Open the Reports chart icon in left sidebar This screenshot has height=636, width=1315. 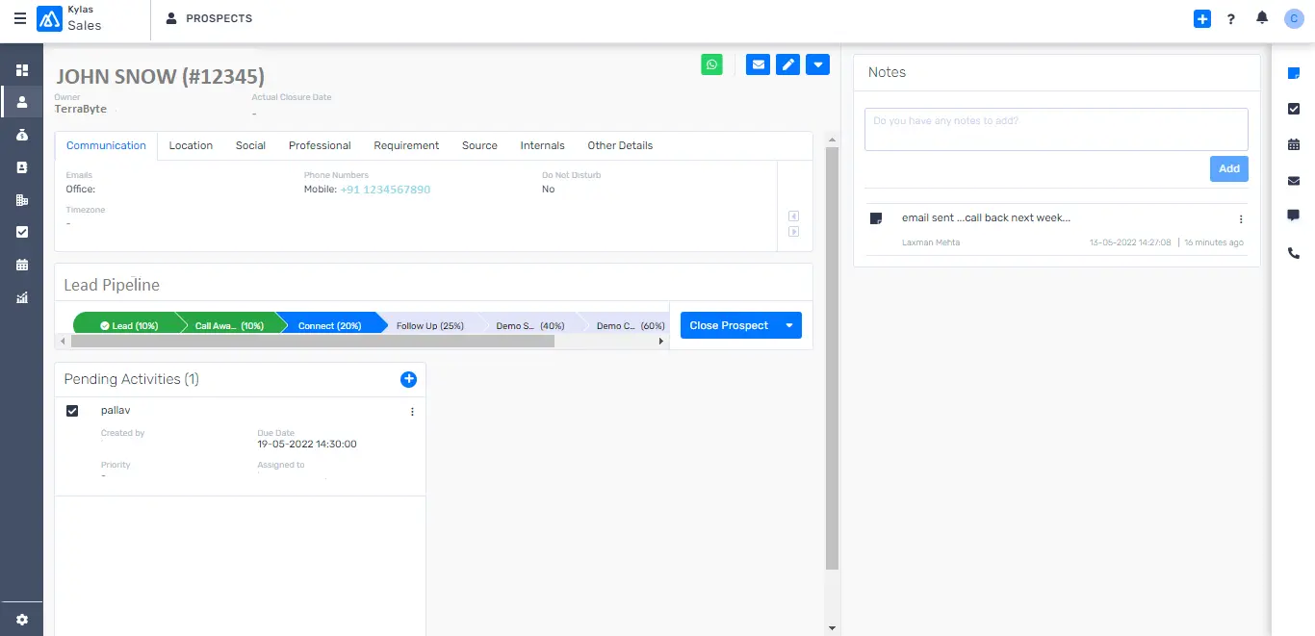(21, 297)
